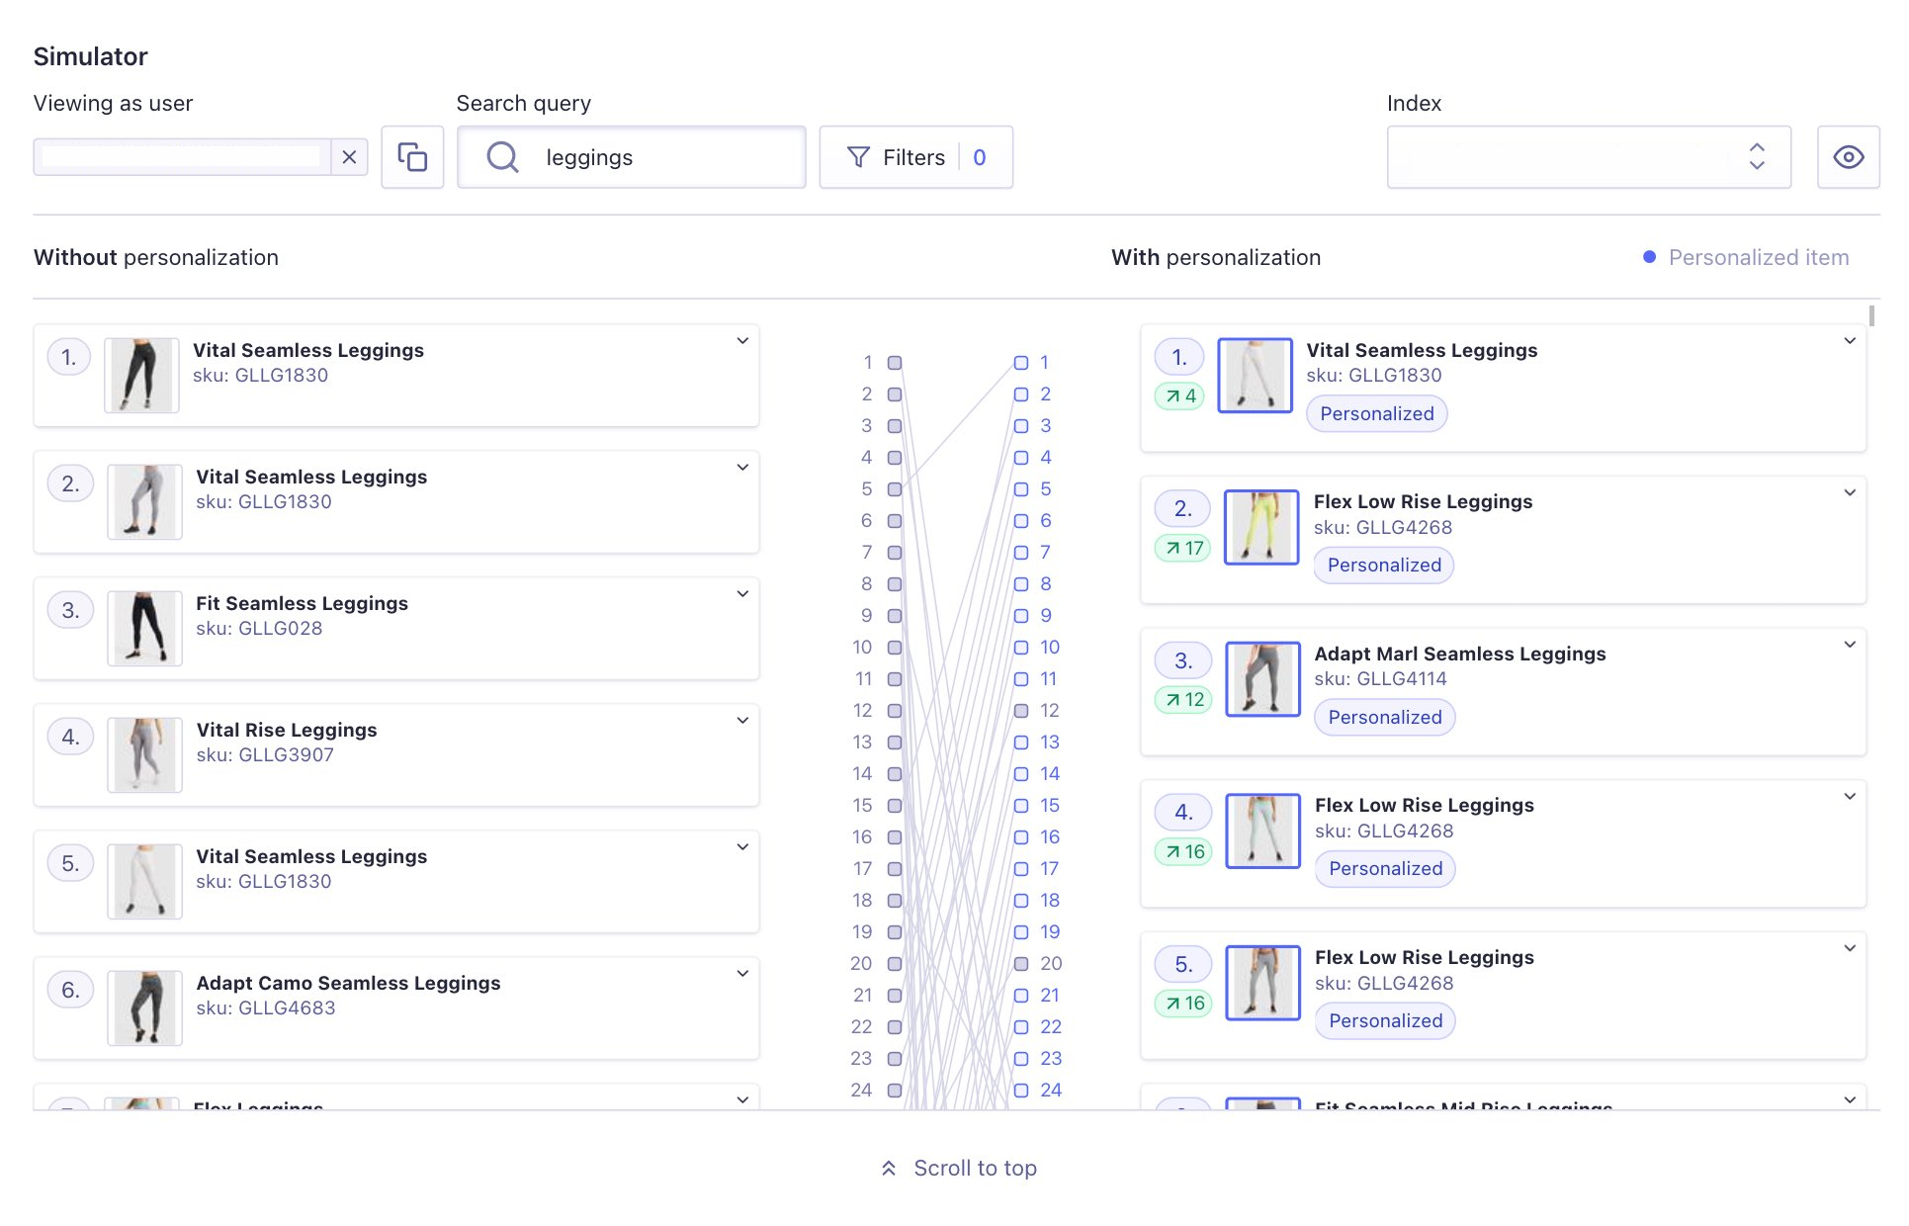
Task: Click sku GLLG3907 text
Action: pos(265,755)
